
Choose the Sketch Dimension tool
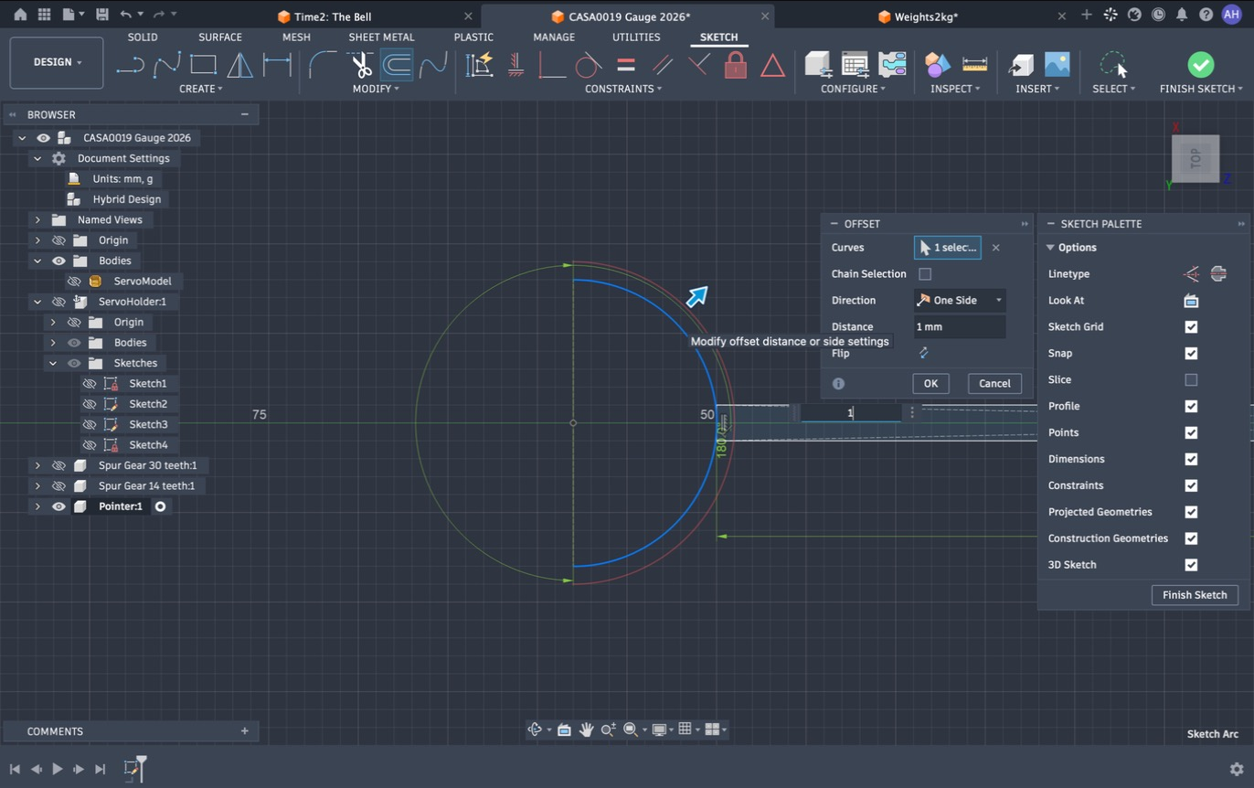(x=277, y=65)
